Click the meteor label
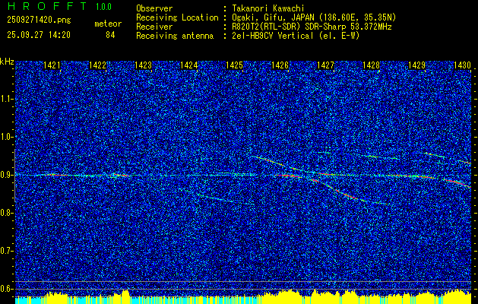This screenshot has height=304, width=478. [x=108, y=24]
